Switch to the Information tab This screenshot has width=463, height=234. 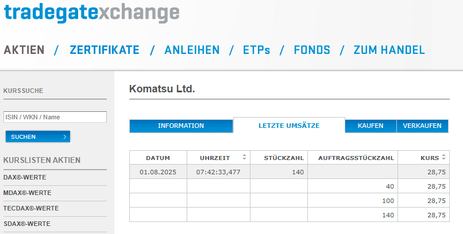pyautogui.click(x=181, y=126)
